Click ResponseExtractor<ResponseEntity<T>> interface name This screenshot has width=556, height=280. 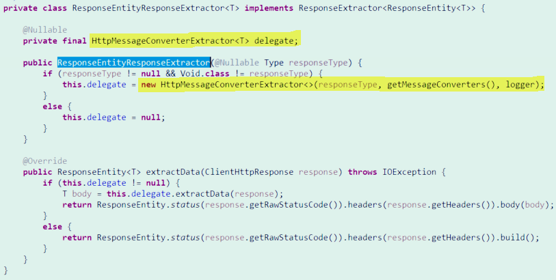point(387,8)
